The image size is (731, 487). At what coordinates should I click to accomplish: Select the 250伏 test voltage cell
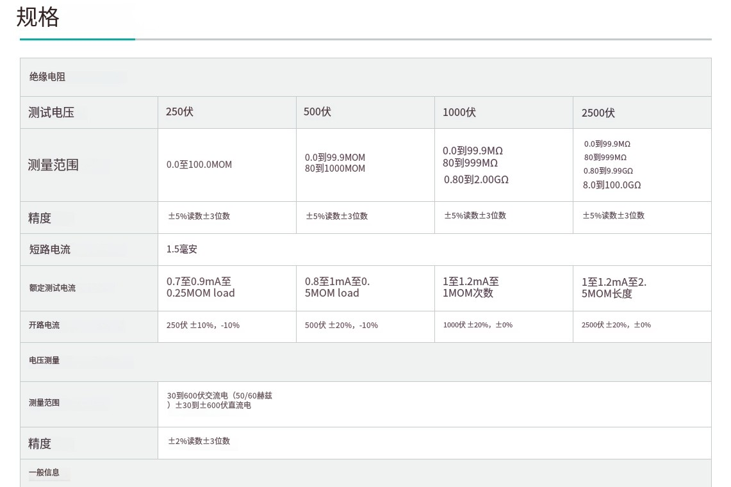pos(179,112)
